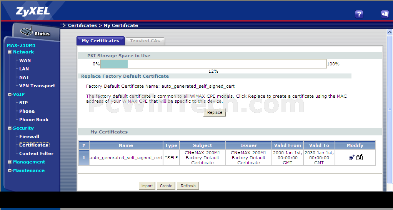393x210 pixels.
Task: Click the Valid From 2000 Jan 1st cell
Action: [288, 158]
